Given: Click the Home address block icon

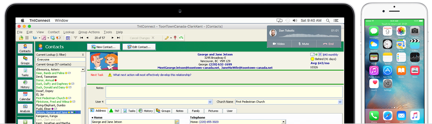Looking at the screenshot, I should click(177, 122).
